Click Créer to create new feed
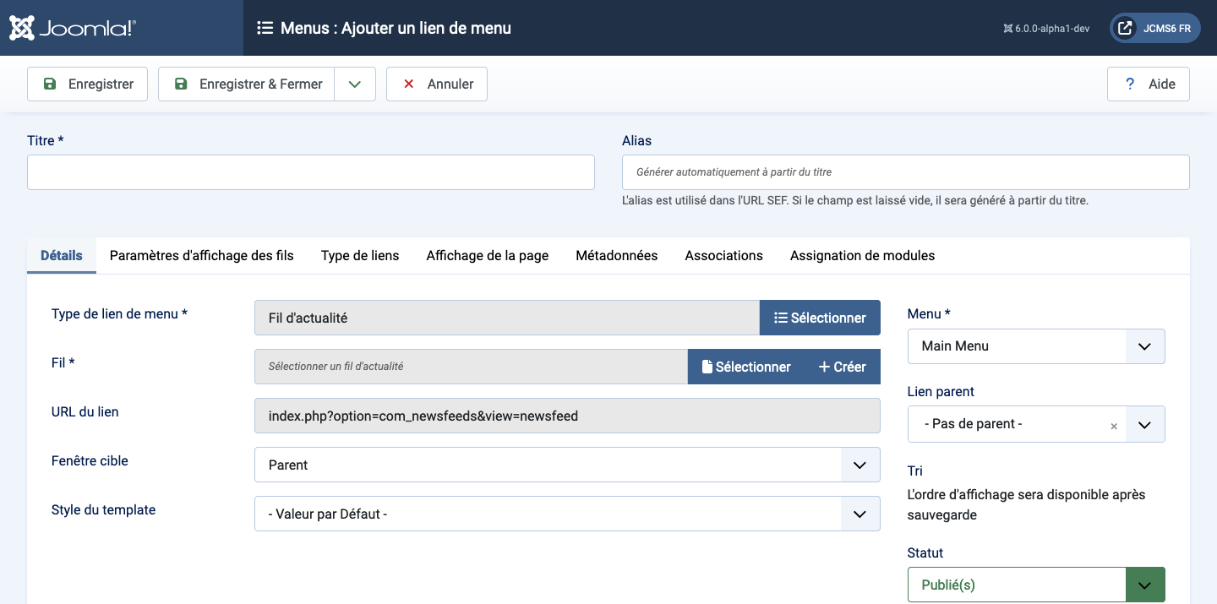 coord(842,367)
